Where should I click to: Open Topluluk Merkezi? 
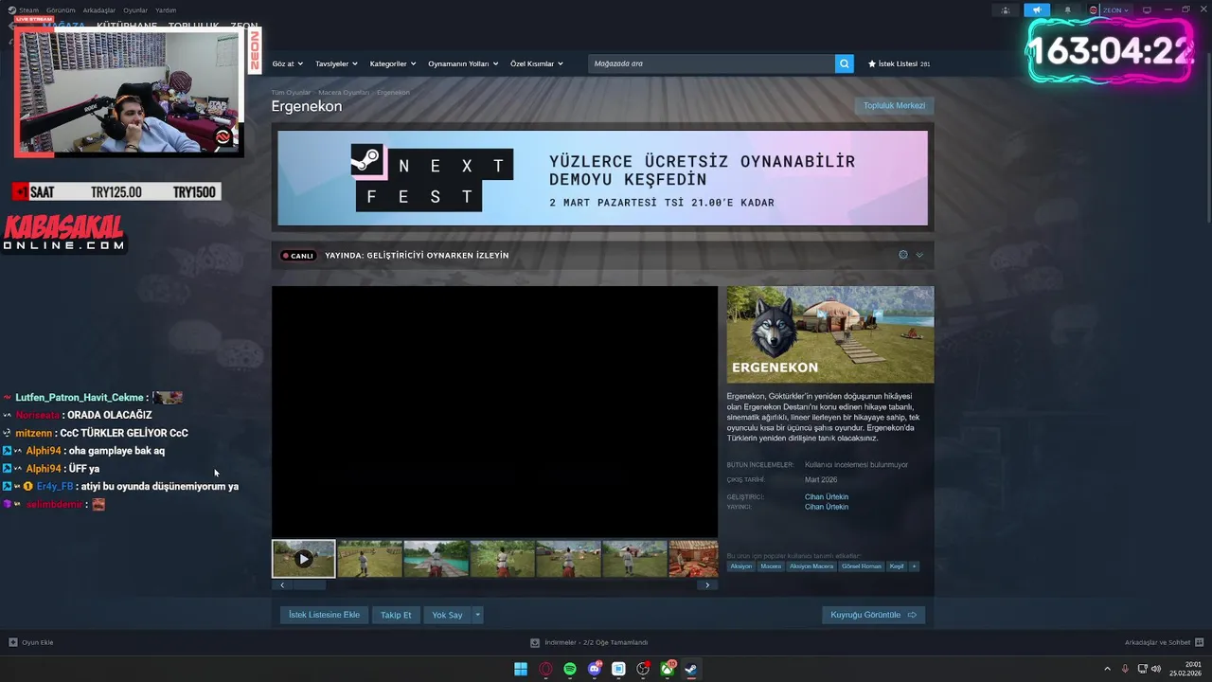point(894,105)
